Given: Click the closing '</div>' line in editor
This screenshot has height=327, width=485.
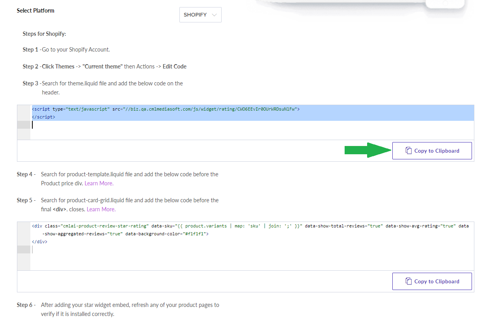Looking at the screenshot, I should coord(39,242).
